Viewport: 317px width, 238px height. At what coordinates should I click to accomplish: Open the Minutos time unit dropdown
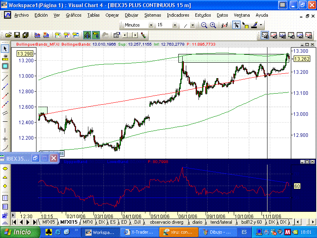pos(151,25)
